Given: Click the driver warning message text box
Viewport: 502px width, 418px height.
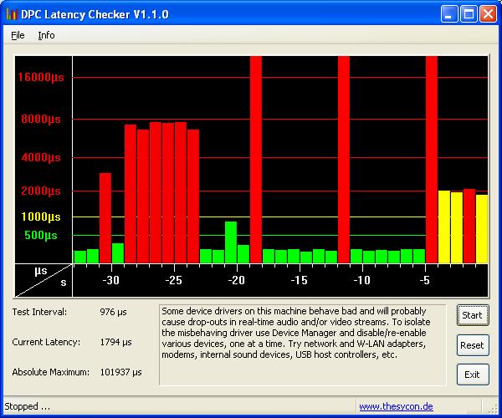Looking at the screenshot, I should click(x=303, y=344).
